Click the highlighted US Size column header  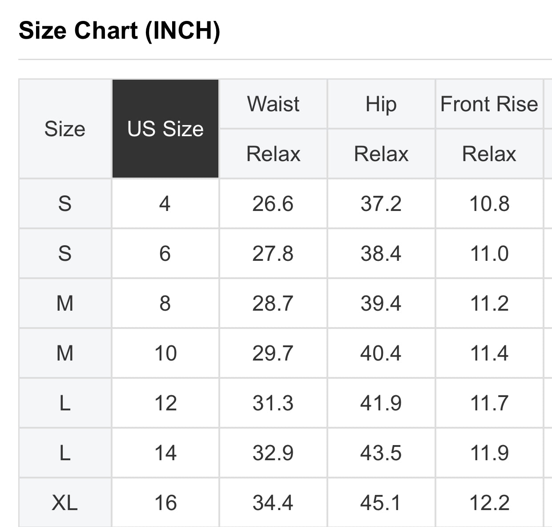point(165,129)
